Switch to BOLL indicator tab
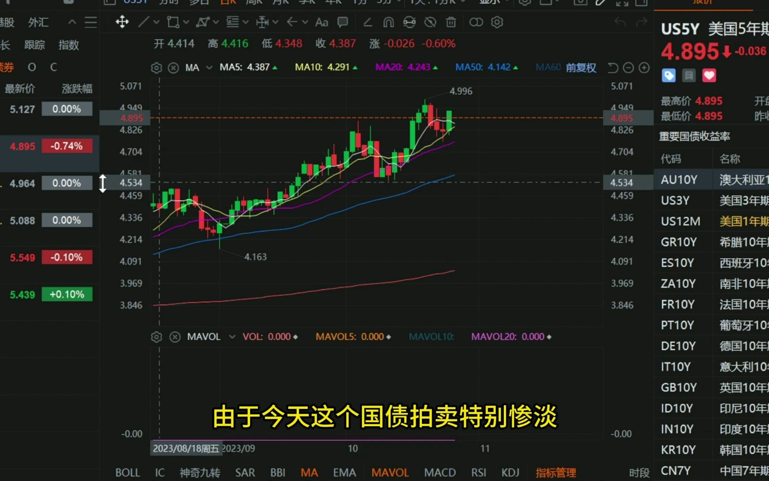The image size is (769, 481). [127, 473]
